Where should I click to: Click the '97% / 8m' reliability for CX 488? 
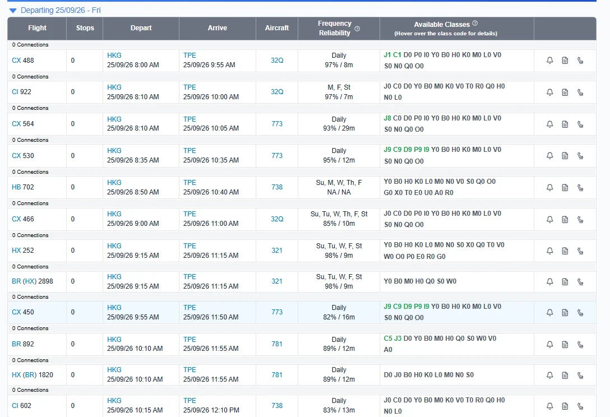[x=339, y=65]
